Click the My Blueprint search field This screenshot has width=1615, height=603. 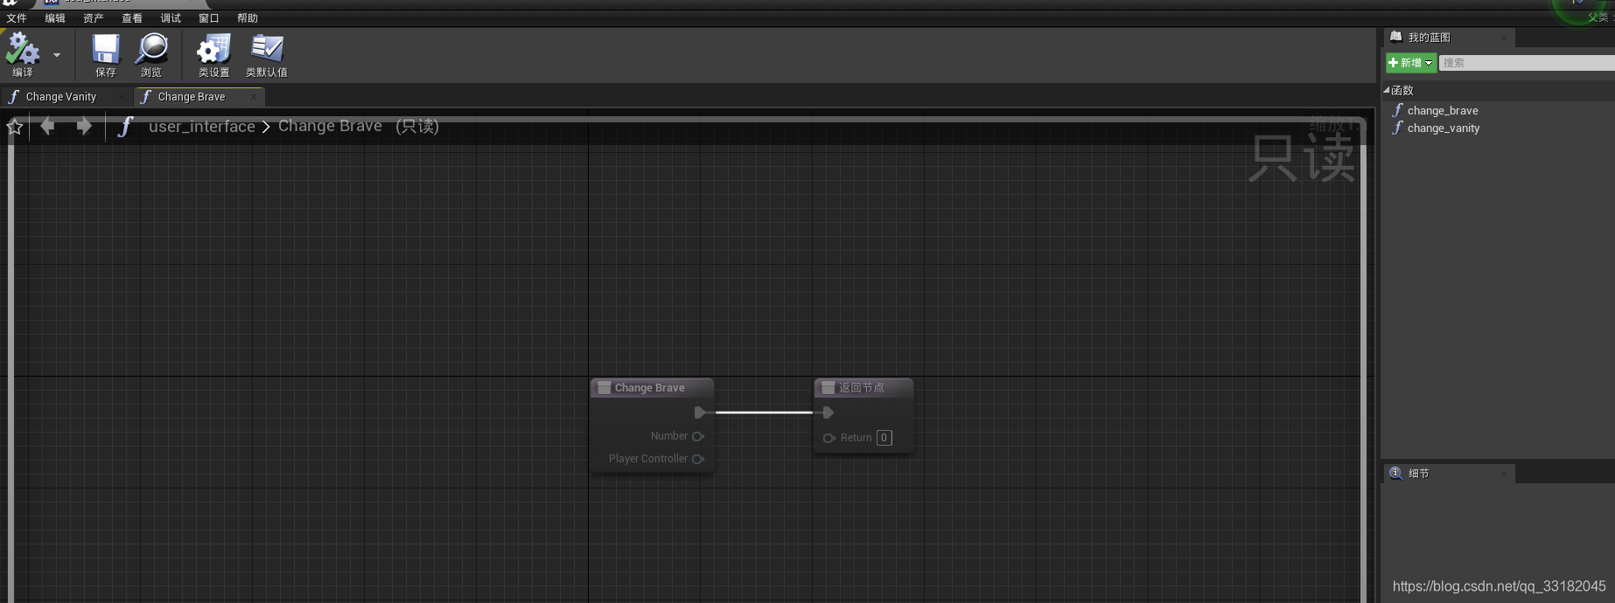1527,63
